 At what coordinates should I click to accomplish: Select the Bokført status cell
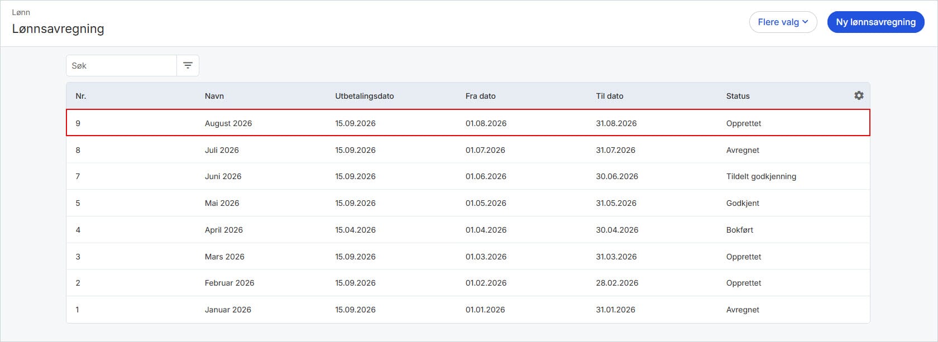(x=740, y=230)
